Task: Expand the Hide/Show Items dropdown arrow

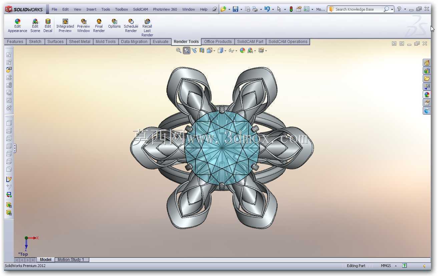Action: coord(236,51)
